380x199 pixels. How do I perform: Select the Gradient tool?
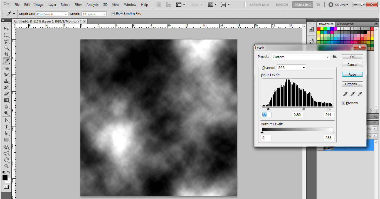click(6, 100)
